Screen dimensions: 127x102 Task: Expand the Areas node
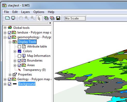(x=15, y=65)
